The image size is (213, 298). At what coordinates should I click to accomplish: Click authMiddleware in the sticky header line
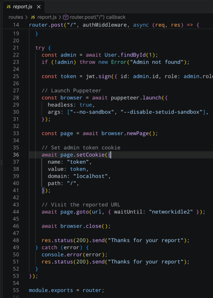coord(104,25)
